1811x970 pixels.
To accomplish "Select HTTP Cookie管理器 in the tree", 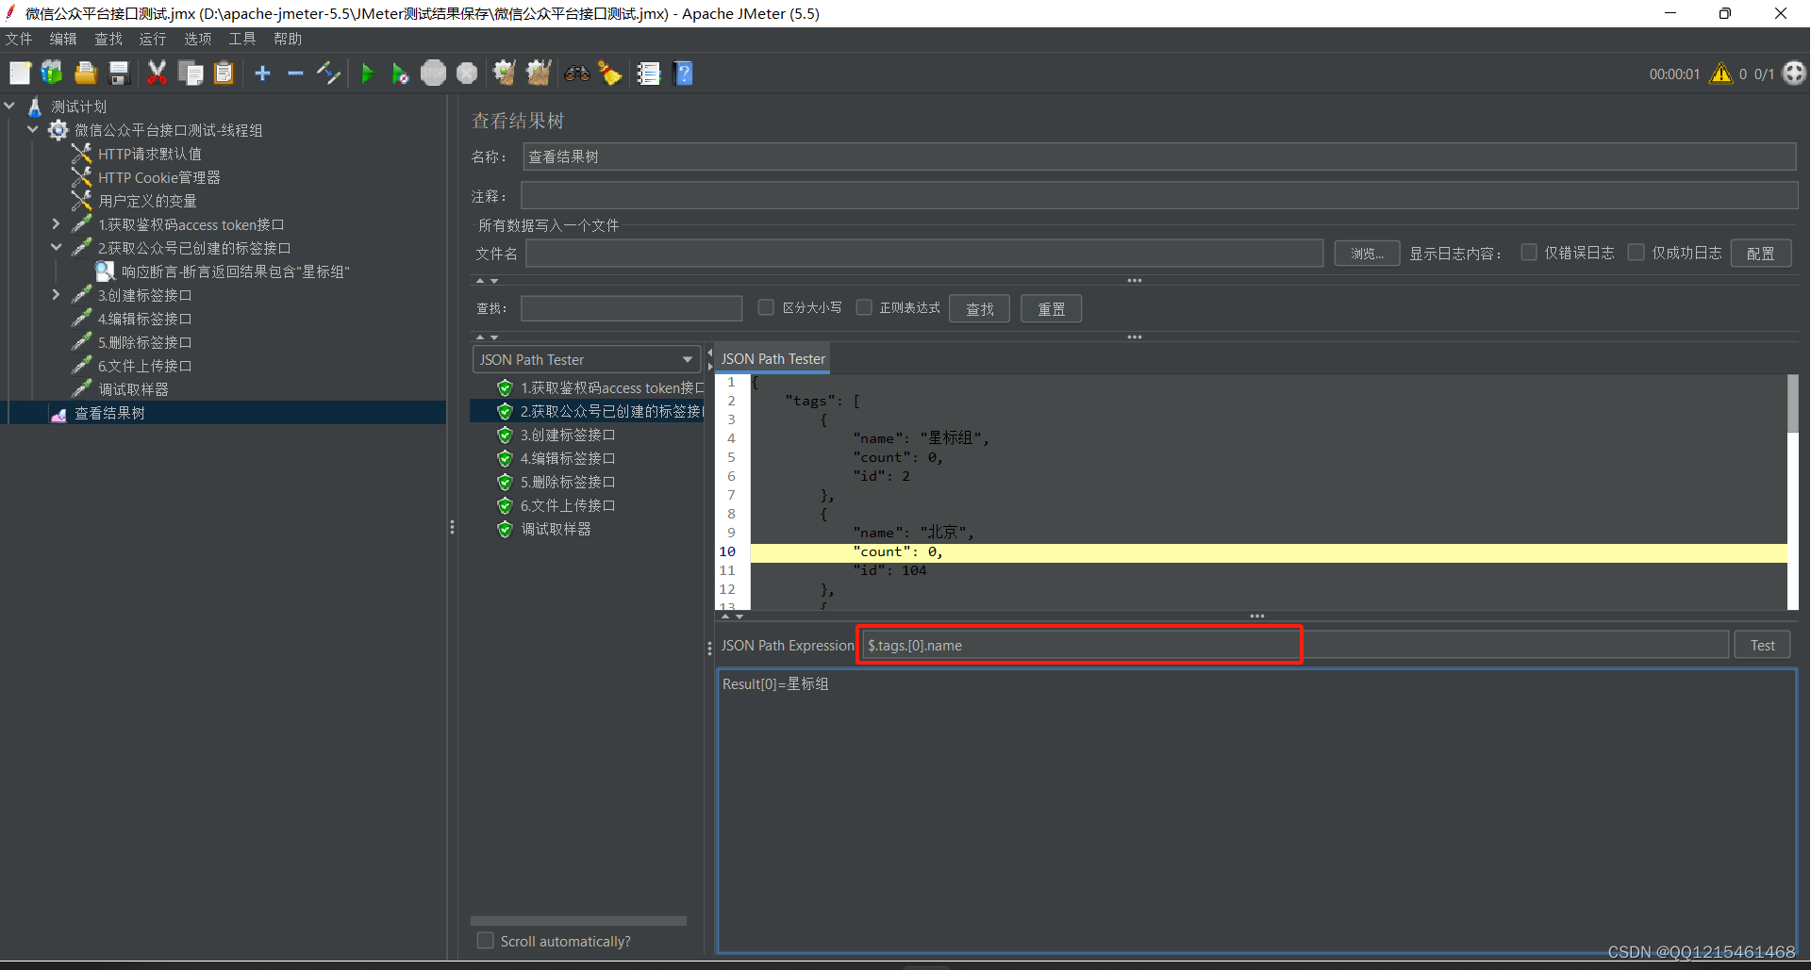I will pyautogui.click(x=158, y=177).
